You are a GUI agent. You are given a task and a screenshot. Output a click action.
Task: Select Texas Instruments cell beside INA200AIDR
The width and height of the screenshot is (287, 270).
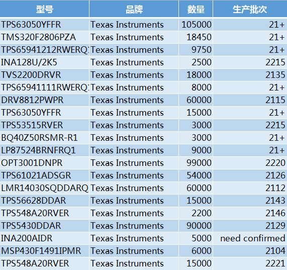pos(134,238)
